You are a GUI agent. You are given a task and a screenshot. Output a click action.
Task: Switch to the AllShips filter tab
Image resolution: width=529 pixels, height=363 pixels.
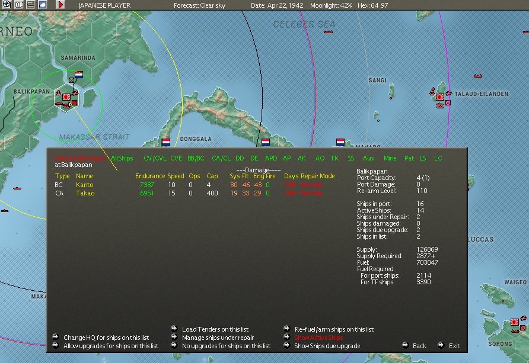(122, 158)
